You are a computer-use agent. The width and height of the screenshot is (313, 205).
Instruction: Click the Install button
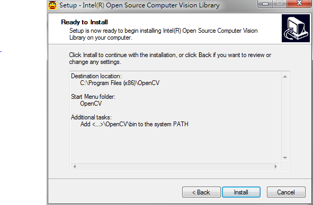[241, 192]
